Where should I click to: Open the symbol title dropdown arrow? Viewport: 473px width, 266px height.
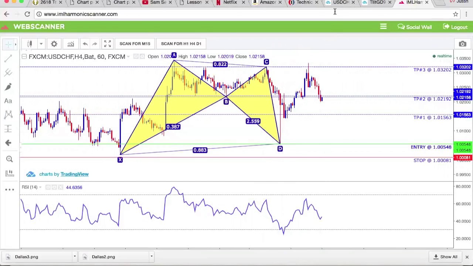pyautogui.click(x=128, y=57)
